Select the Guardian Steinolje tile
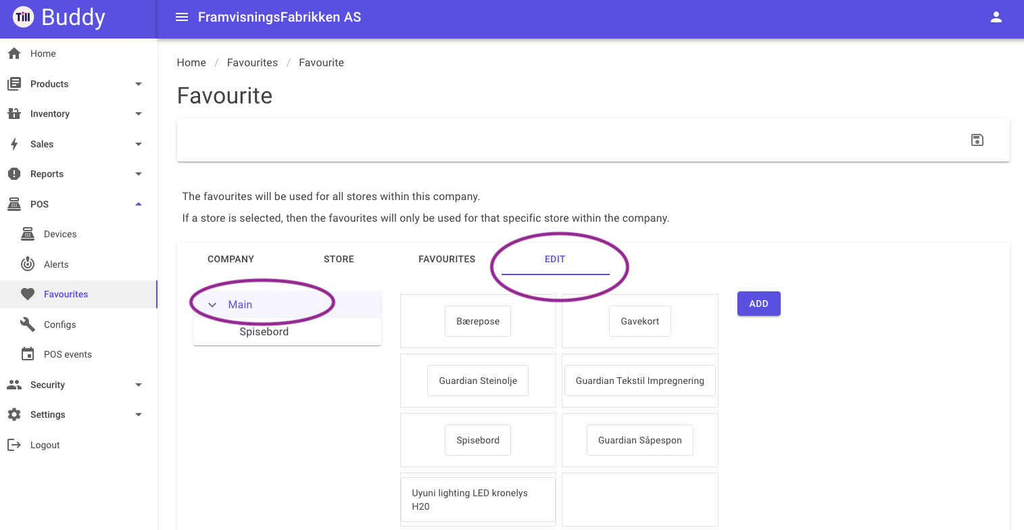Screen dimensions: 1024x530 coord(478,381)
